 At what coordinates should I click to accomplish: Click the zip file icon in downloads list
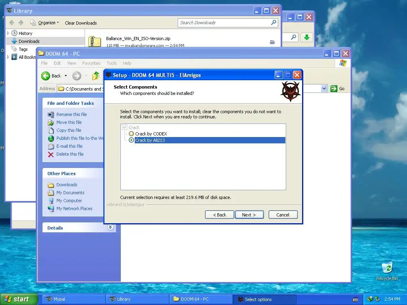pos(95,41)
